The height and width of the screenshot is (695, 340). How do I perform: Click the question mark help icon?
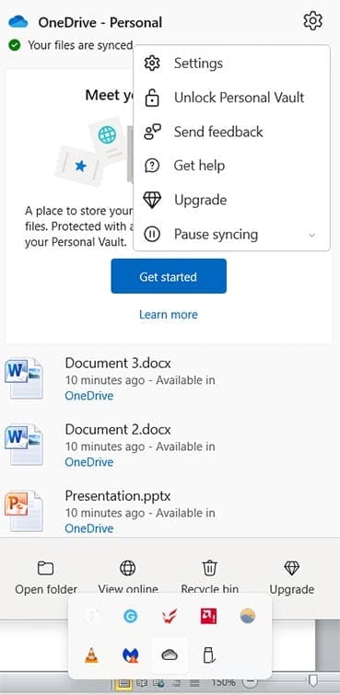click(x=152, y=166)
